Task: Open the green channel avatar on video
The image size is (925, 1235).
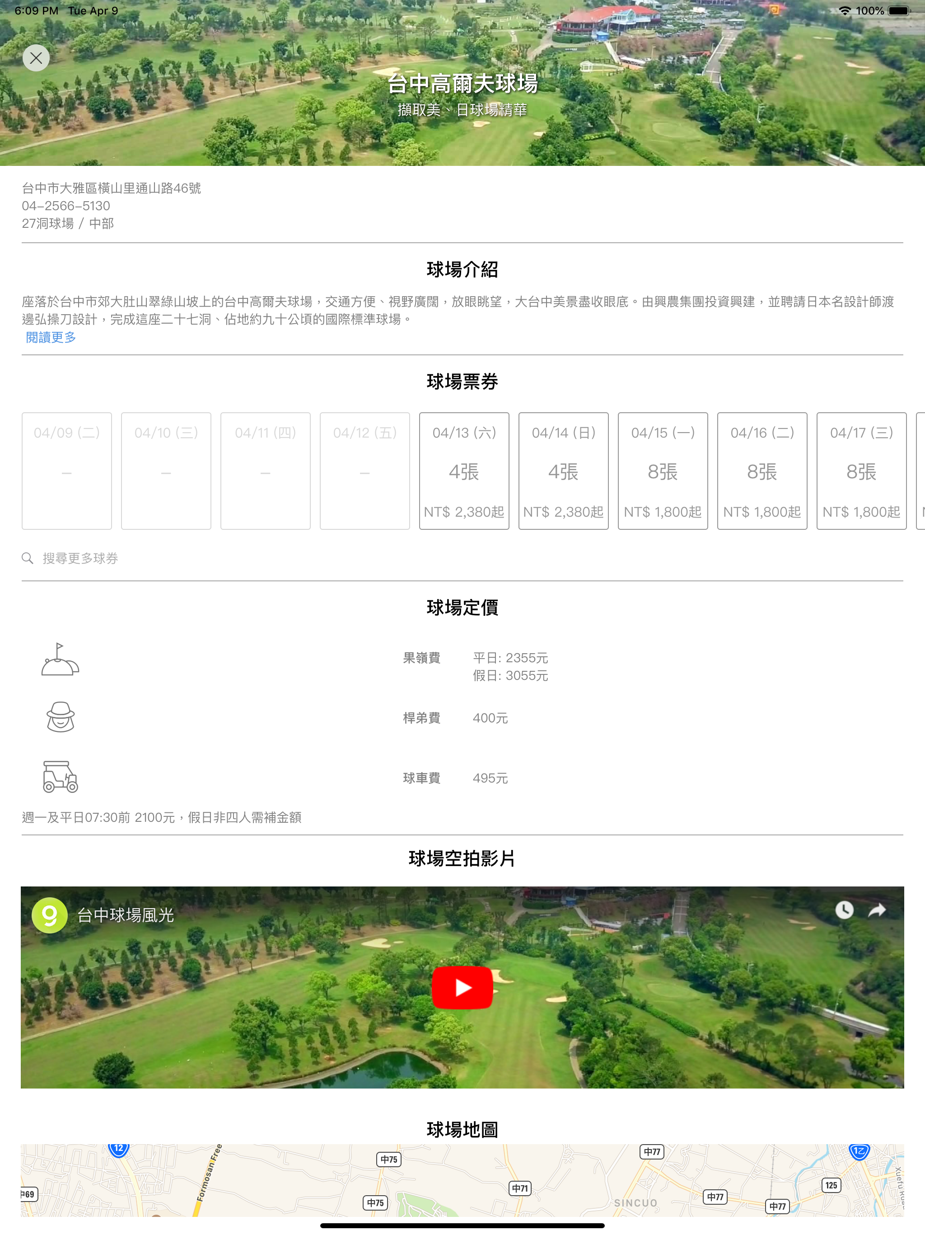Action: pyautogui.click(x=50, y=915)
